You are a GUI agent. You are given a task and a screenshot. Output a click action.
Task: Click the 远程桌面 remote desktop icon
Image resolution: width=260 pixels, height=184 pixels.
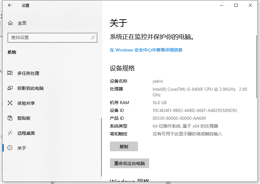tap(10, 133)
